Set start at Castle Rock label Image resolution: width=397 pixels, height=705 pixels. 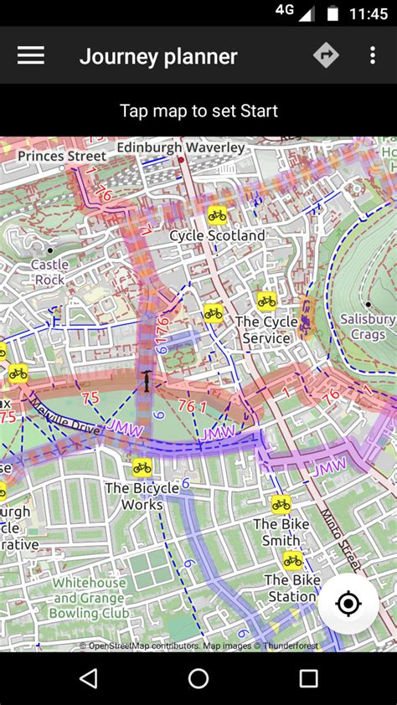pyautogui.click(x=49, y=272)
